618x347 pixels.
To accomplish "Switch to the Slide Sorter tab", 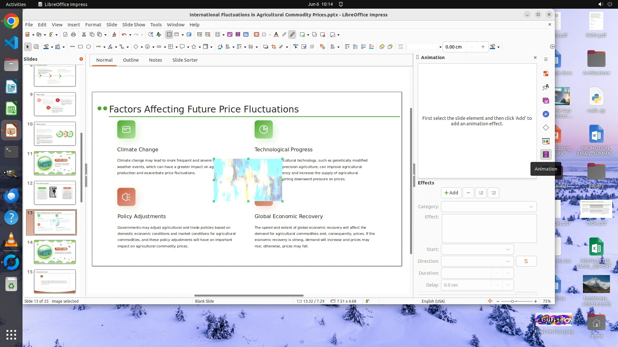I will [185, 60].
